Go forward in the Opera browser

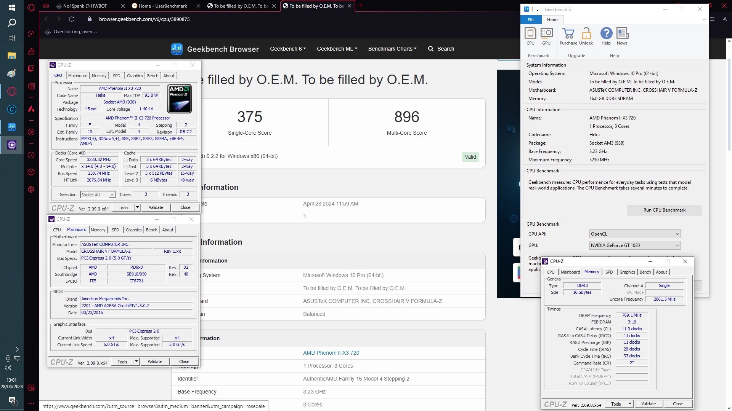[59, 19]
